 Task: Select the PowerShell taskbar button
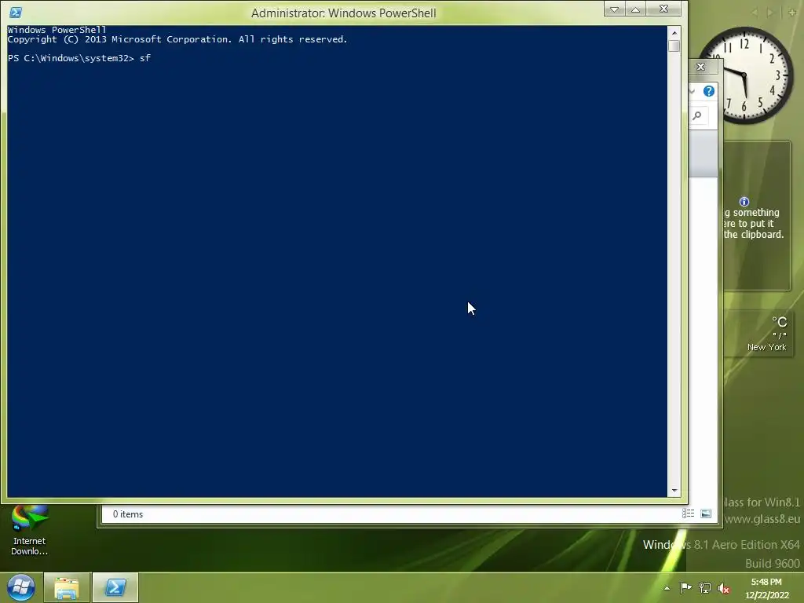115,587
